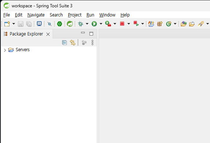Click the Search flashlight toolbar icon
210x143 pixels.
201,24
